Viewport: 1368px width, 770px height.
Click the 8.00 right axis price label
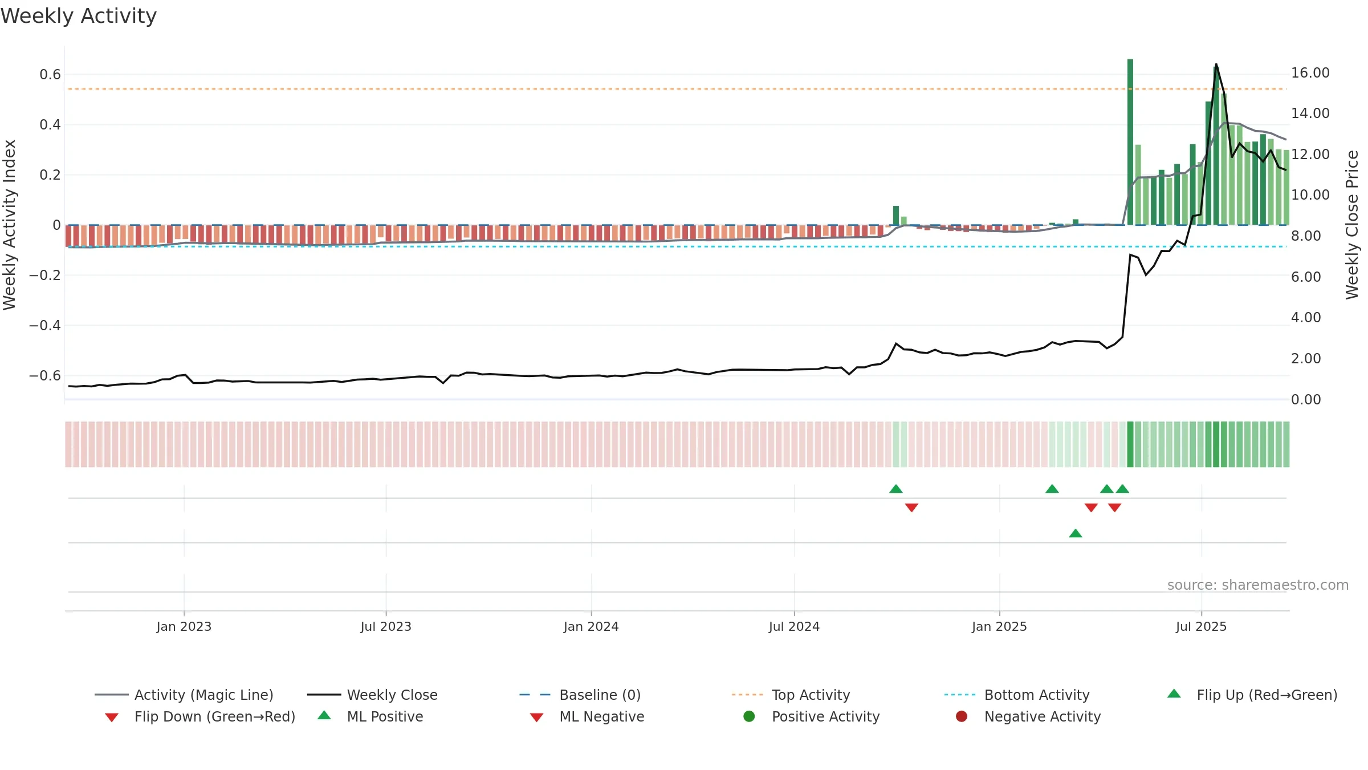[x=1306, y=236]
